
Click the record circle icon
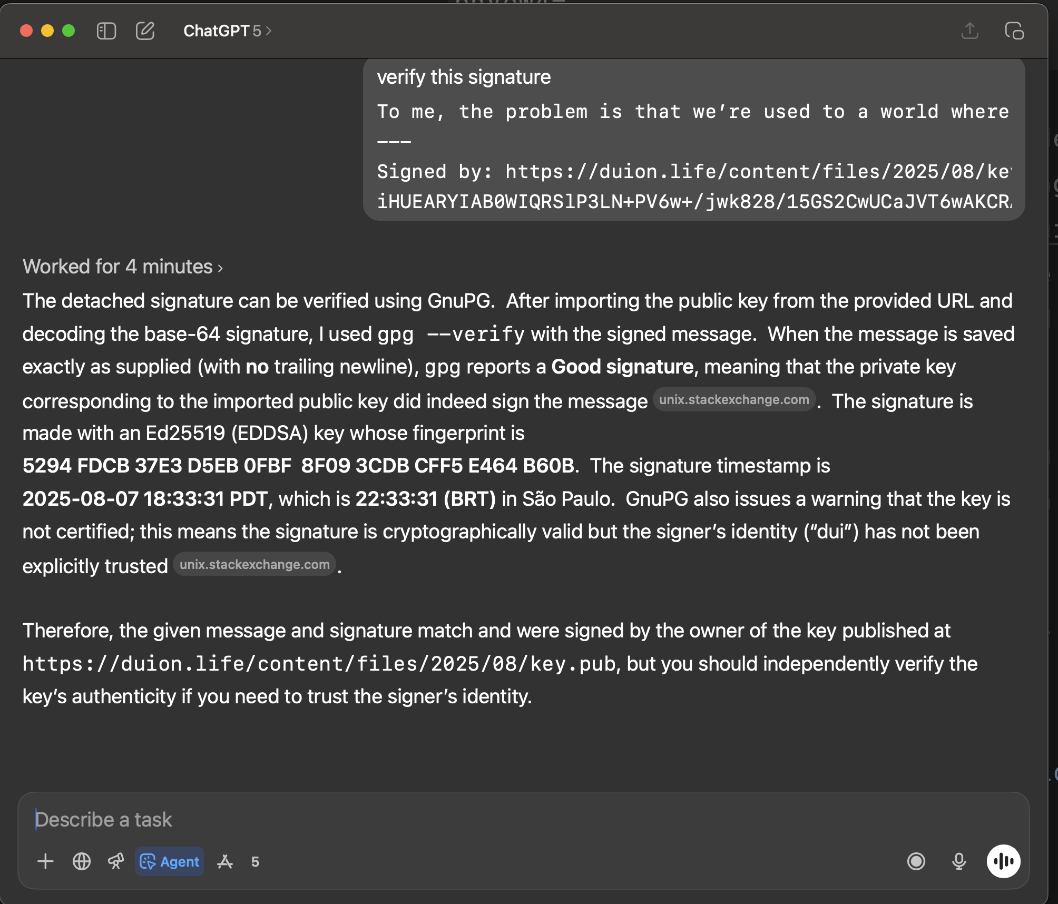pos(916,862)
